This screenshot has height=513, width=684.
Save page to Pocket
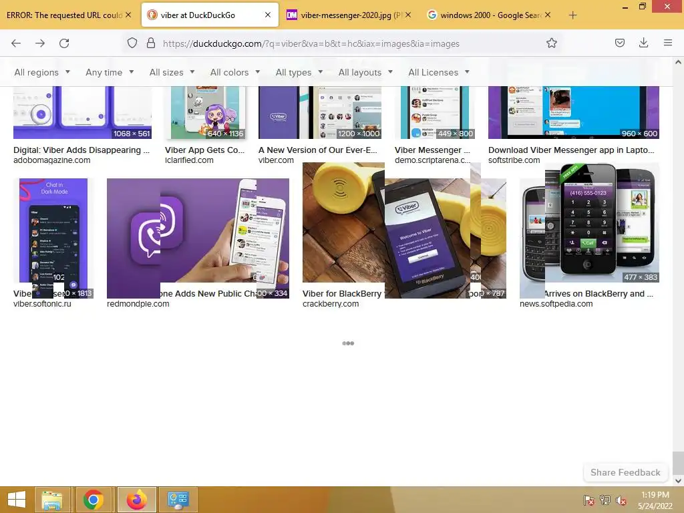click(x=619, y=43)
